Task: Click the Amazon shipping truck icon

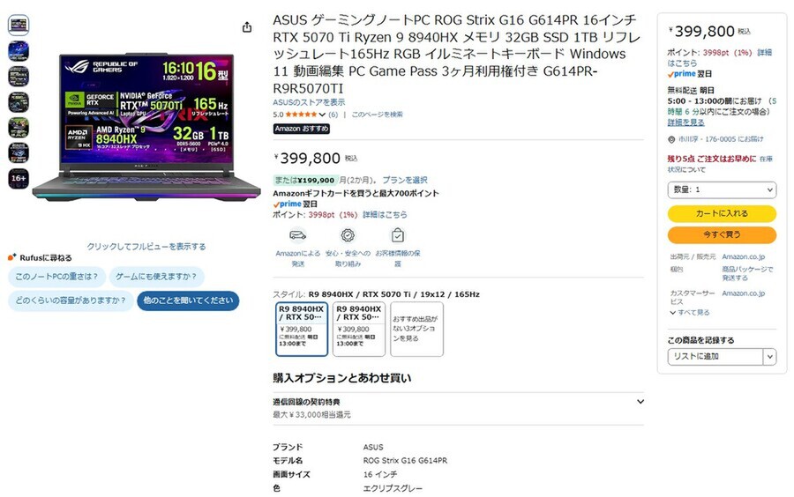Action: [x=298, y=235]
